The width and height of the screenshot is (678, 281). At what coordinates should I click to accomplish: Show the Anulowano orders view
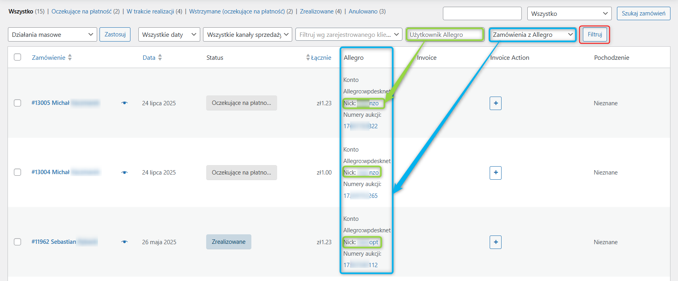coord(363,11)
